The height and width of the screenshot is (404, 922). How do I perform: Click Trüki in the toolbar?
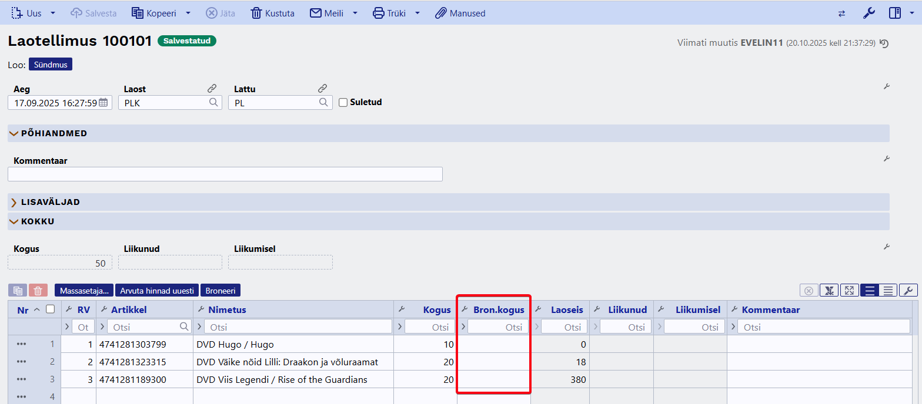(x=390, y=13)
